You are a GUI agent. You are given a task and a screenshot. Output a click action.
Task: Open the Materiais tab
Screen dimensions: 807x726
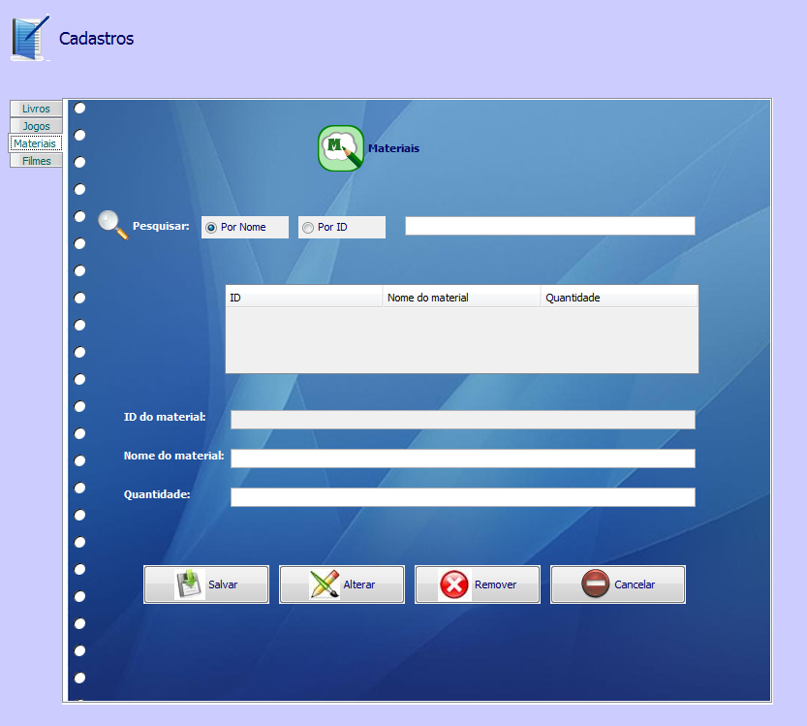coord(35,143)
